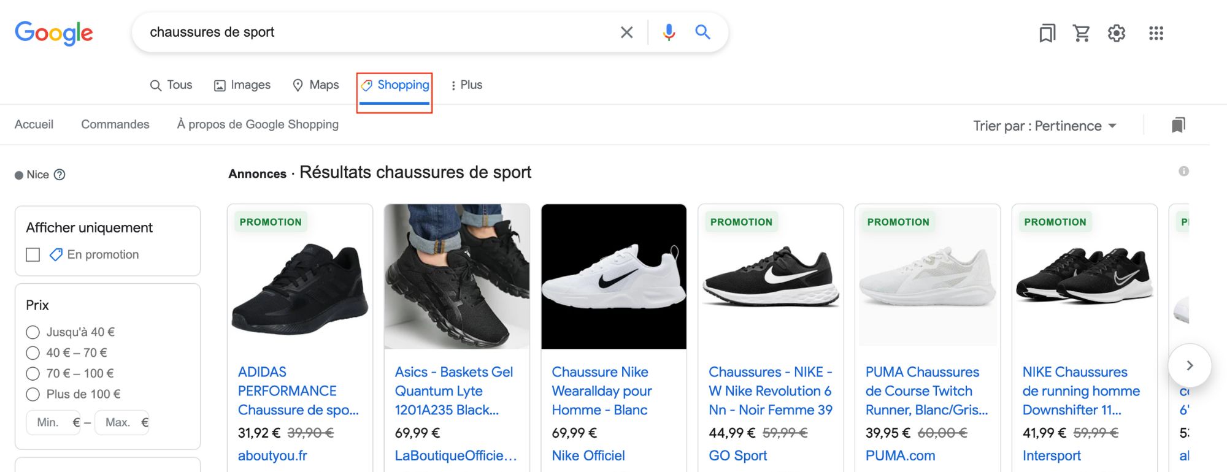This screenshot has width=1227, height=472.
Task: Visit the Intersport seller link
Action: pyautogui.click(x=1052, y=456)
